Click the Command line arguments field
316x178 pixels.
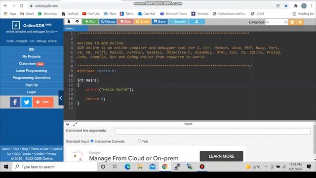pyautogui.click(x=212, y=131)
